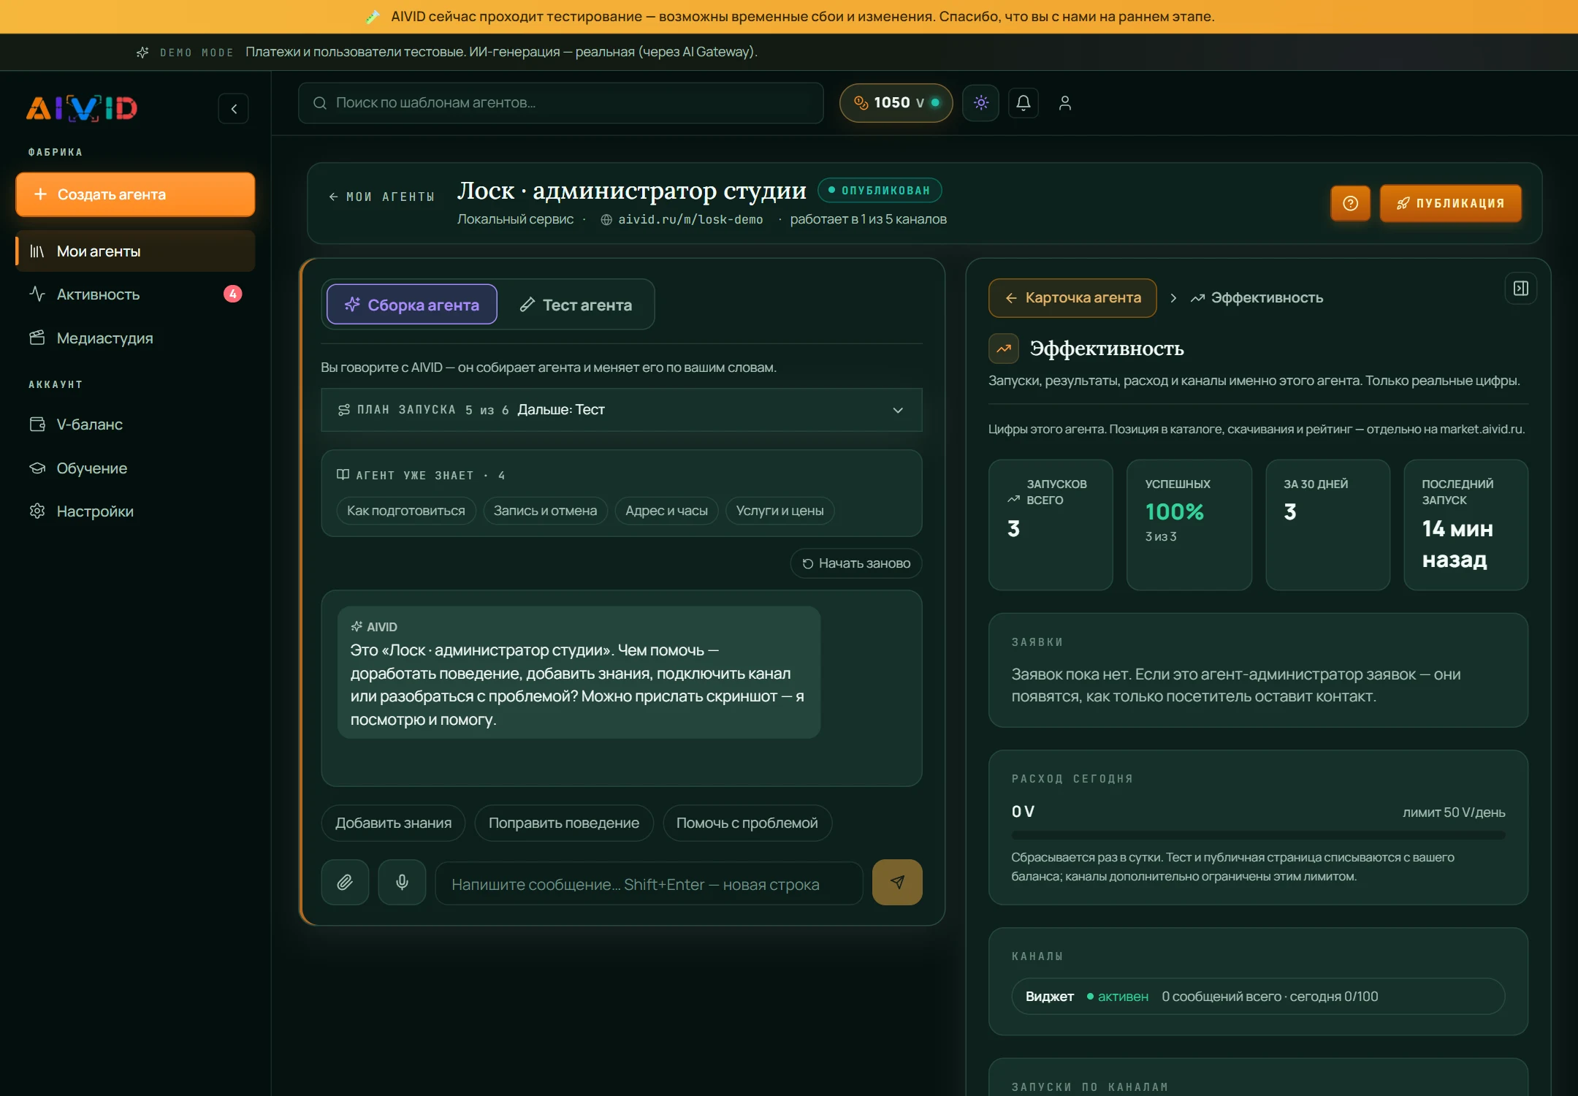Open notifications bell

pos(1024,103)
